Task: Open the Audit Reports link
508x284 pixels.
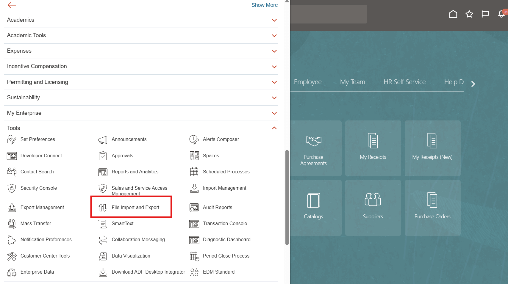Action: point(217,208)
